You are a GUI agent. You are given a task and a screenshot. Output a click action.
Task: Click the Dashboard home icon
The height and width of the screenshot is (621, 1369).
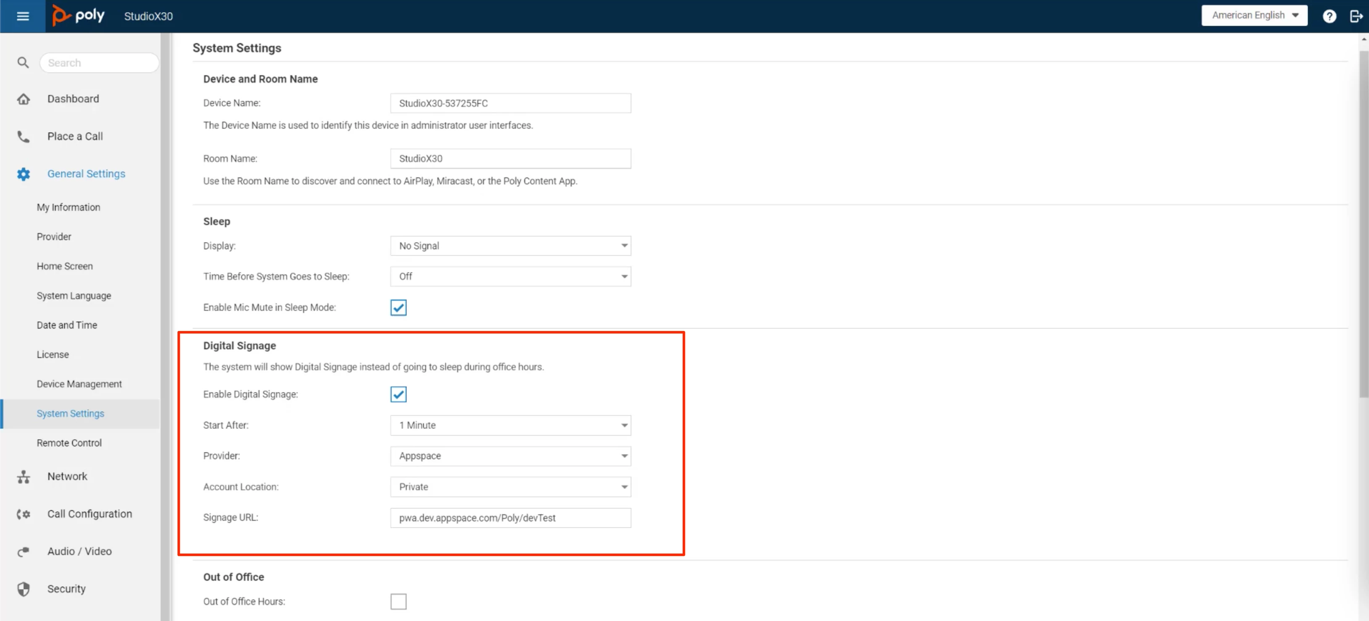point(24,99)
